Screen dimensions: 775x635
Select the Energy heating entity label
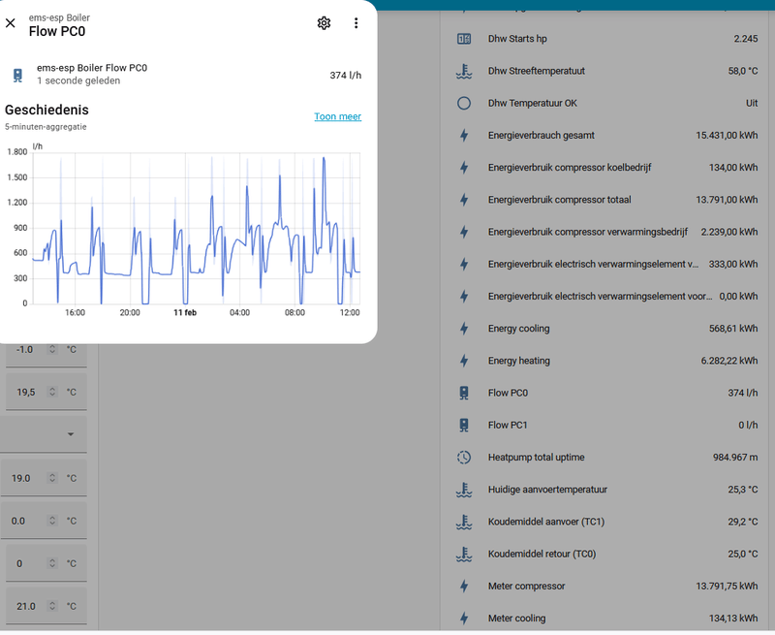point(518,361)
